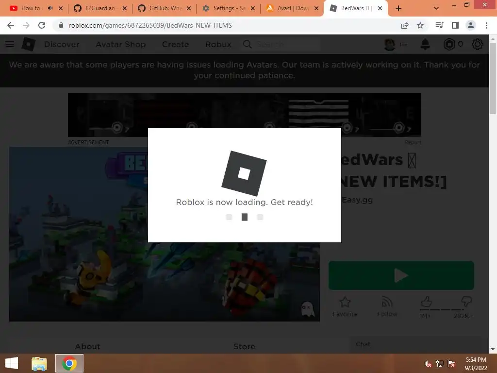This screenshot has width=497, height=373.
Task: Open Action Center flag icon
Action: tap(451, 364)
